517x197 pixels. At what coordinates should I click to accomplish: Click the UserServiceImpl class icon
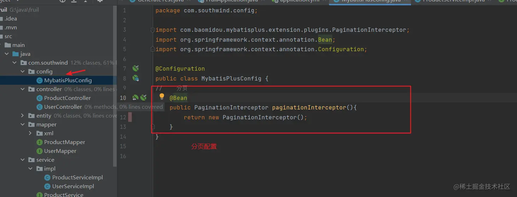(47, 186)
